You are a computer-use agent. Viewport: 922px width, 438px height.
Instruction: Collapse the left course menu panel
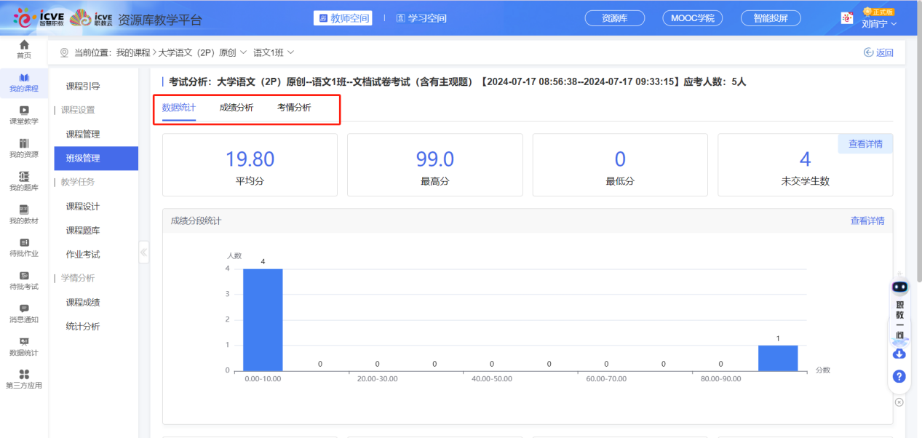point(143,252)
